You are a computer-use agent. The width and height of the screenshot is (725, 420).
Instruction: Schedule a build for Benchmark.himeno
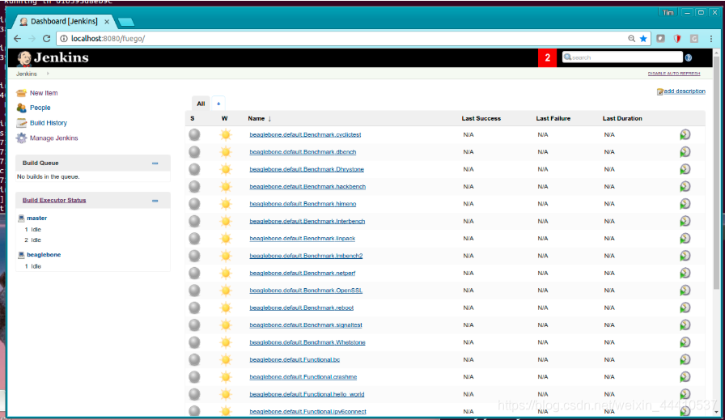tap(685, 203)
